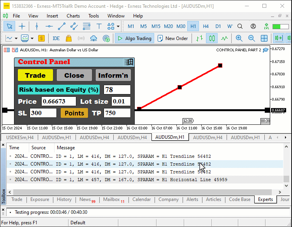292x227 pixels.
Task: Open the History tab in Toolbox
Action: 64,199
